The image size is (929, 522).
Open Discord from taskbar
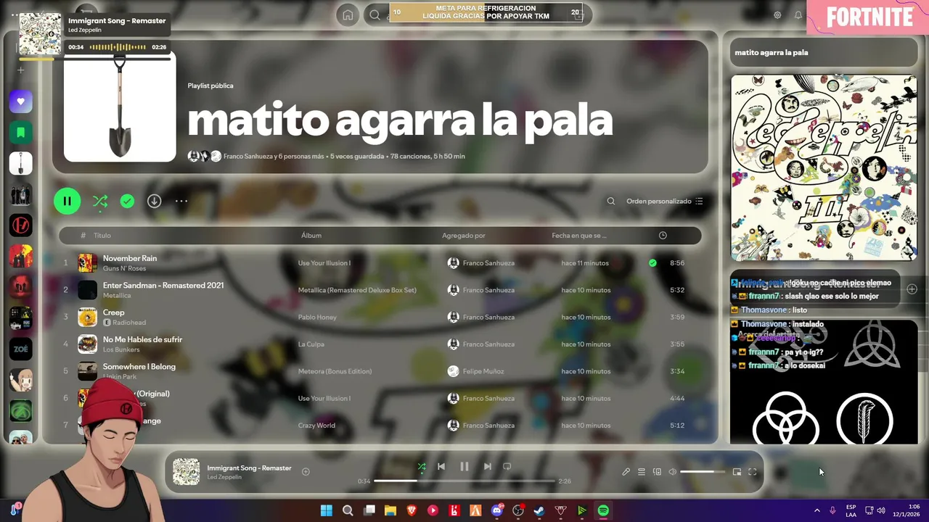[x=497, y=510]
